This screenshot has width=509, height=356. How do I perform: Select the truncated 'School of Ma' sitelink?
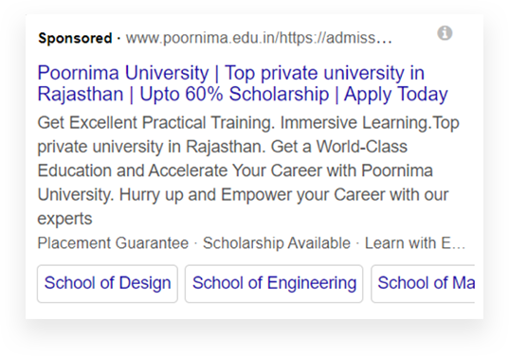click(424, 284)
